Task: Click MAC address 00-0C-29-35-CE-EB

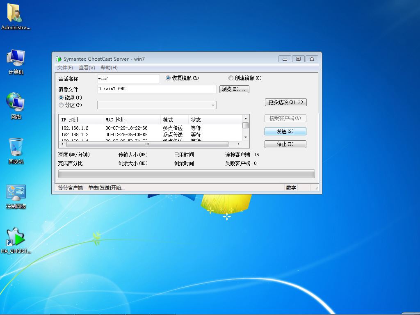Action: (126, 135)
